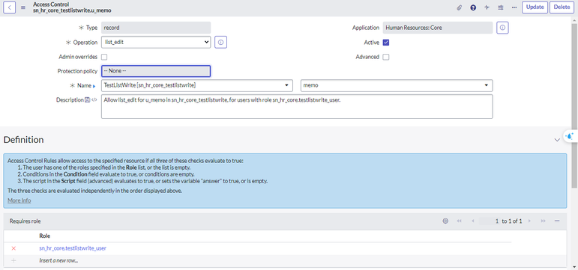Click the Requires role page number box
Screen dimensions: 578x270
click(489, 221)
